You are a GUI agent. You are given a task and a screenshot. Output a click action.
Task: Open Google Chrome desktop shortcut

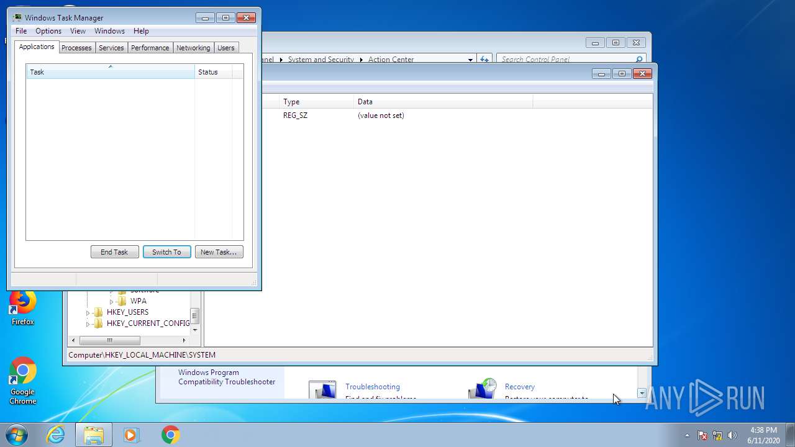tap(22, 381)
